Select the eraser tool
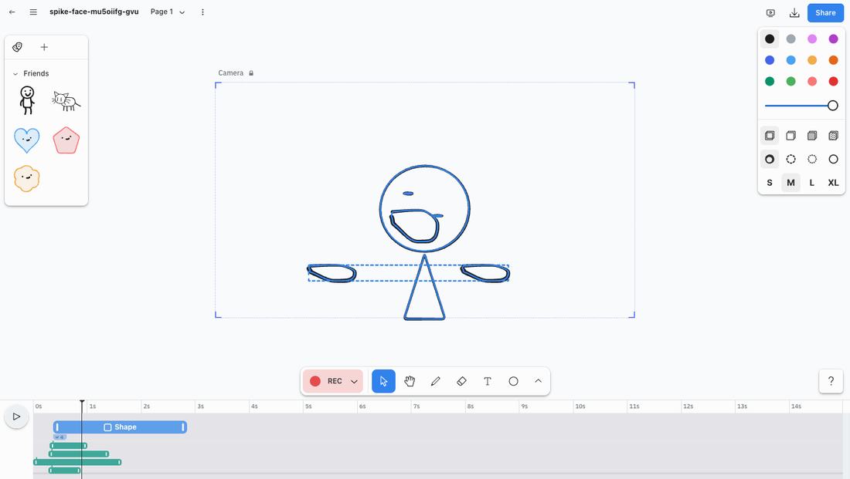Screen dimensions: 850x479 (461, 381)
